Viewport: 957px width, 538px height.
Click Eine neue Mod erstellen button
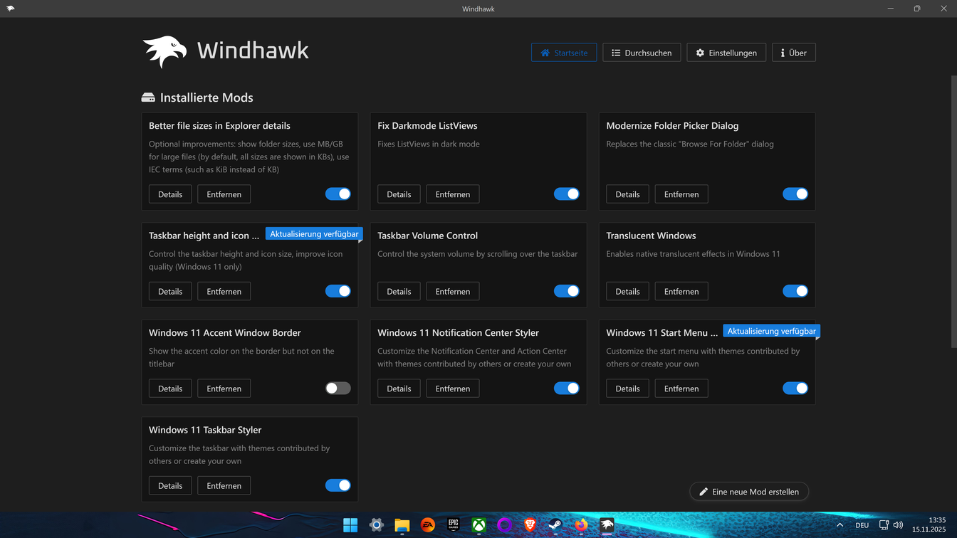749,492
